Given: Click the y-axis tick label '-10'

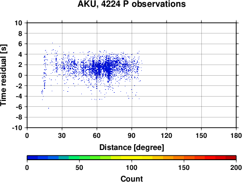Looking at the screenshot, I should (17, 128).
